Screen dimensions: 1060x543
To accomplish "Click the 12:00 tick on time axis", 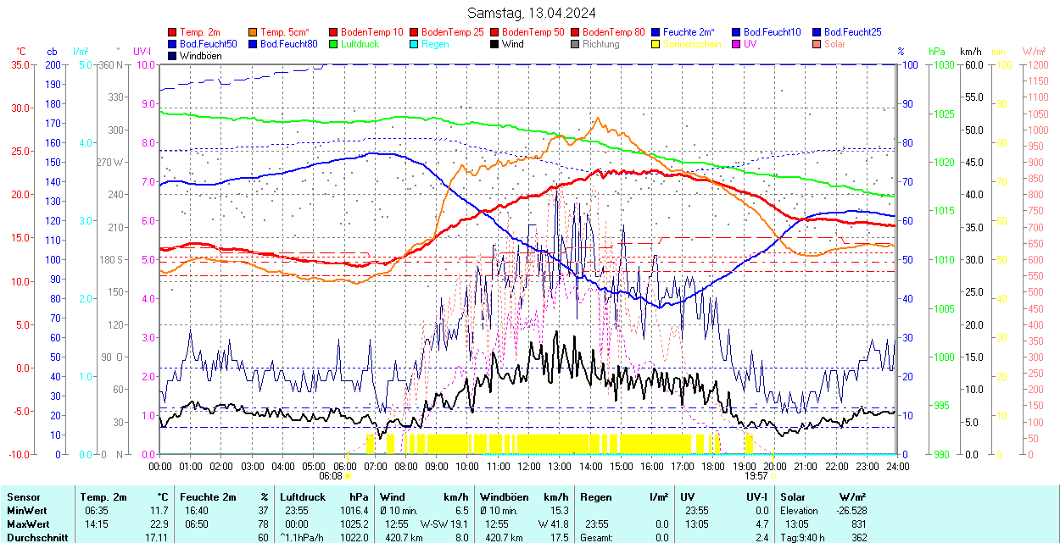I will tap(528, 466).
